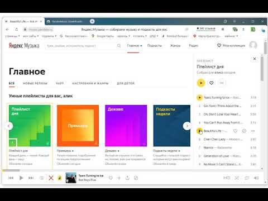The height and width of the screenshot is (201, 268).
Task: Open the Подкасты недели blue cover
Action: 172,126
